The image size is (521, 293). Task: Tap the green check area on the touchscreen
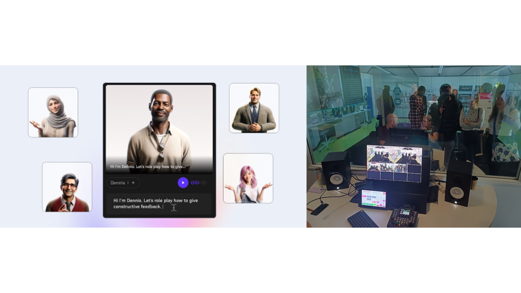[375, 205]
